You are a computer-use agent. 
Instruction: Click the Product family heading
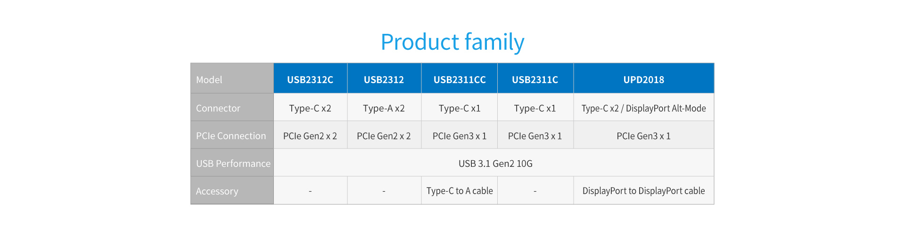452,42
